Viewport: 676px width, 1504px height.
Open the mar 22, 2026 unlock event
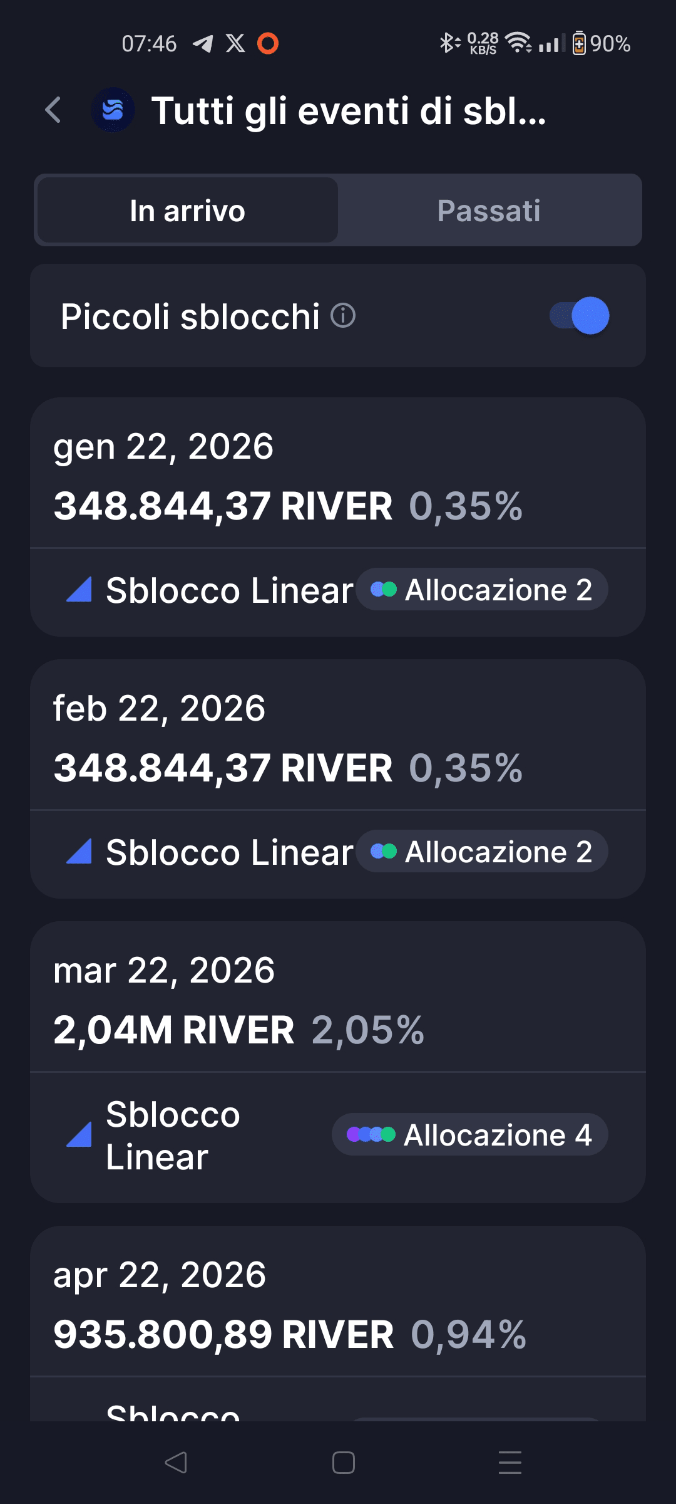tap(338, 1000)
